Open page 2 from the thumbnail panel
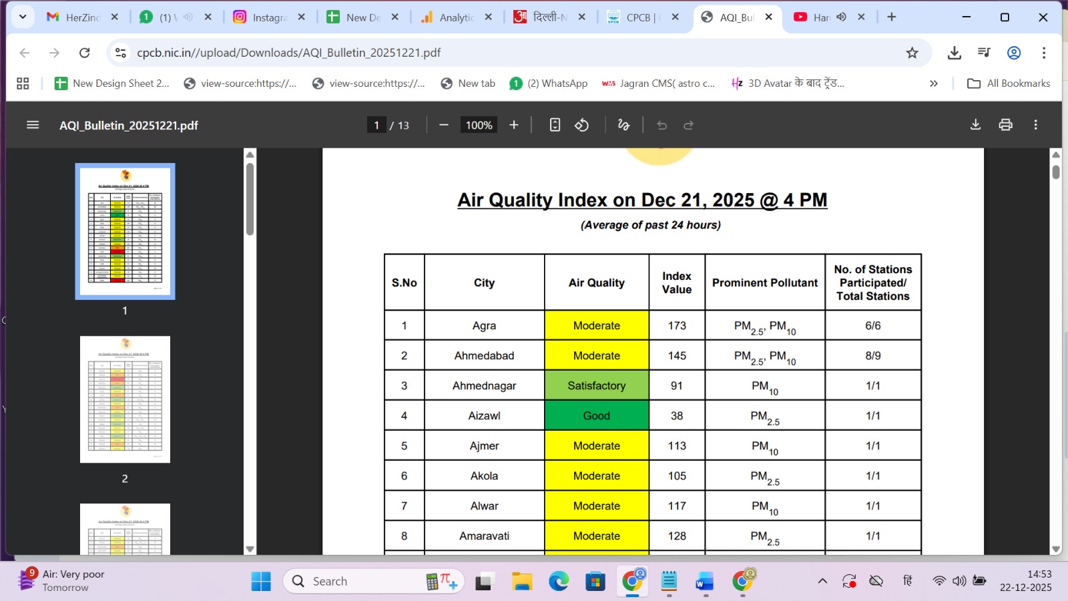This screenshot has width=1068, height=601. (x=125, y=399)
